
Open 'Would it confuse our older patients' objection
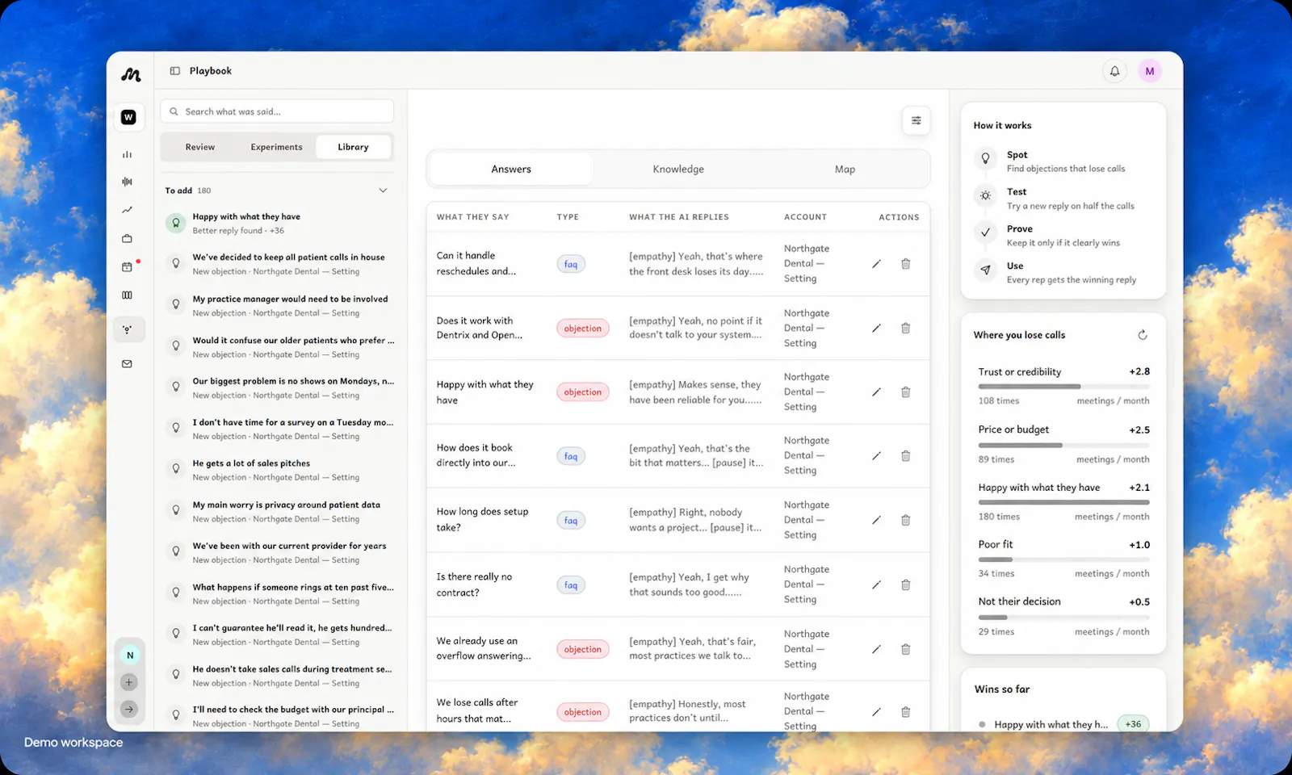(279, 347)
